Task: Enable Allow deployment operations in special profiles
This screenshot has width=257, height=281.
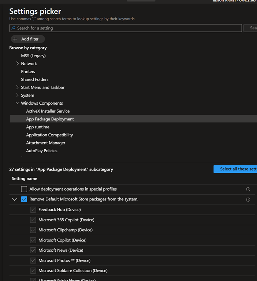Action: coord(24,189)
